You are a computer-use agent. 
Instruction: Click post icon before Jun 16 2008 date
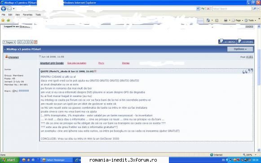point(40,56)
